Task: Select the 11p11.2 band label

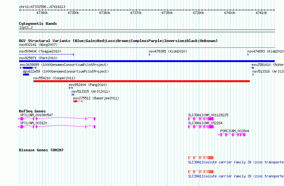Action: pyautogui.click(x=26, y=27)
